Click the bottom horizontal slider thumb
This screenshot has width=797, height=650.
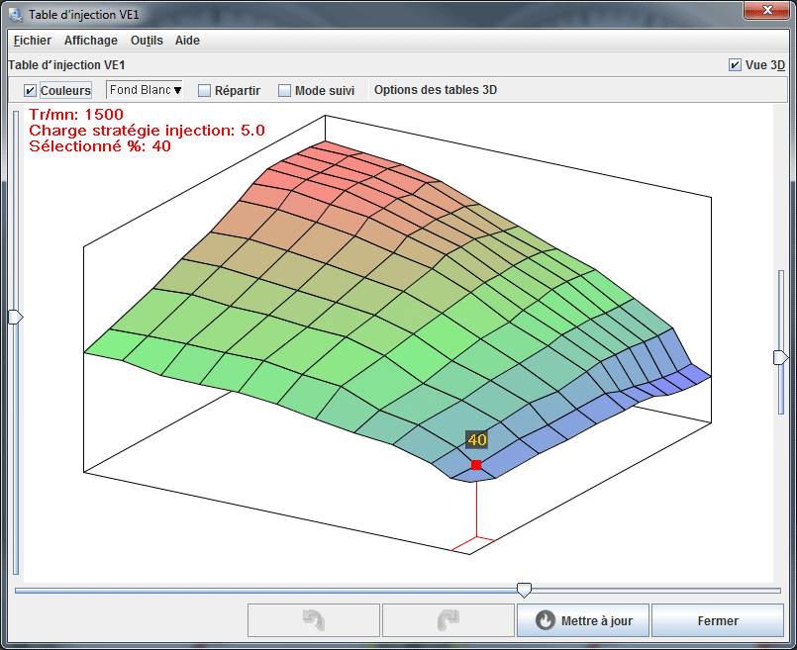[524, 590]
